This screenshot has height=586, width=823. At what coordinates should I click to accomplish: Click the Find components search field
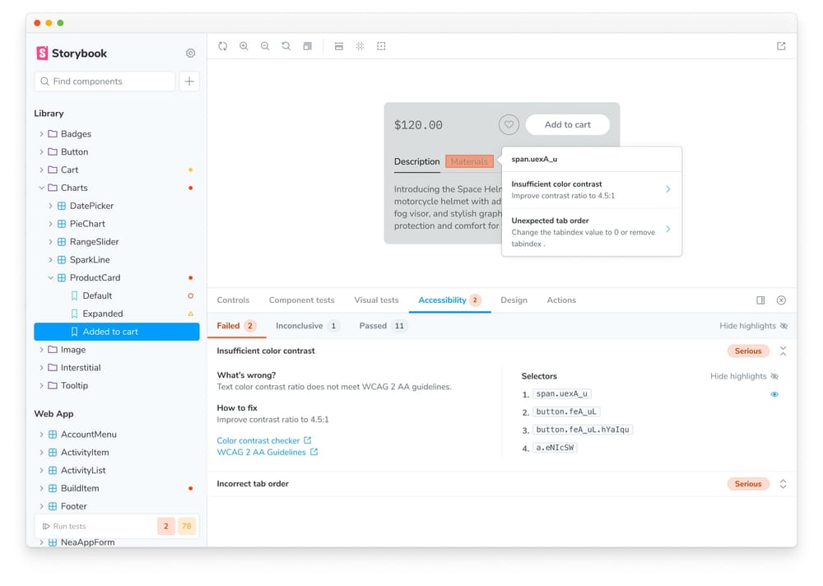(105, 81)
